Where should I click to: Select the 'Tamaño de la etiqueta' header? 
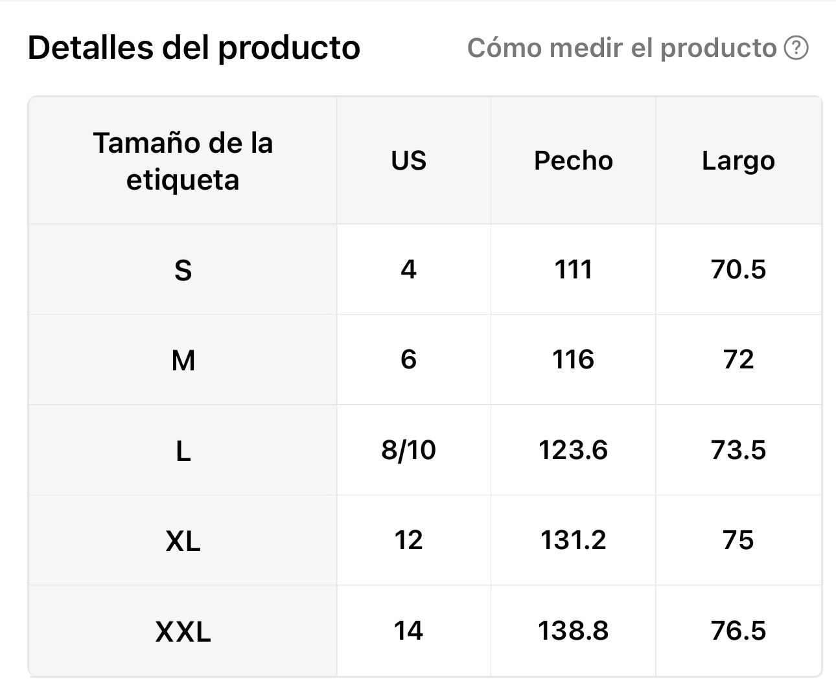[183, 161]
